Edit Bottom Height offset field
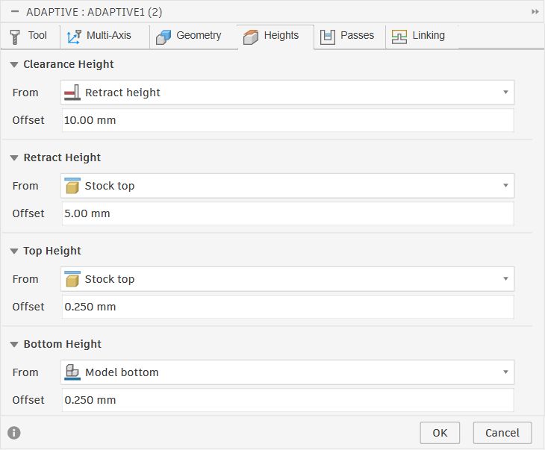Screen dimensions: 545x450 (287, 400)
